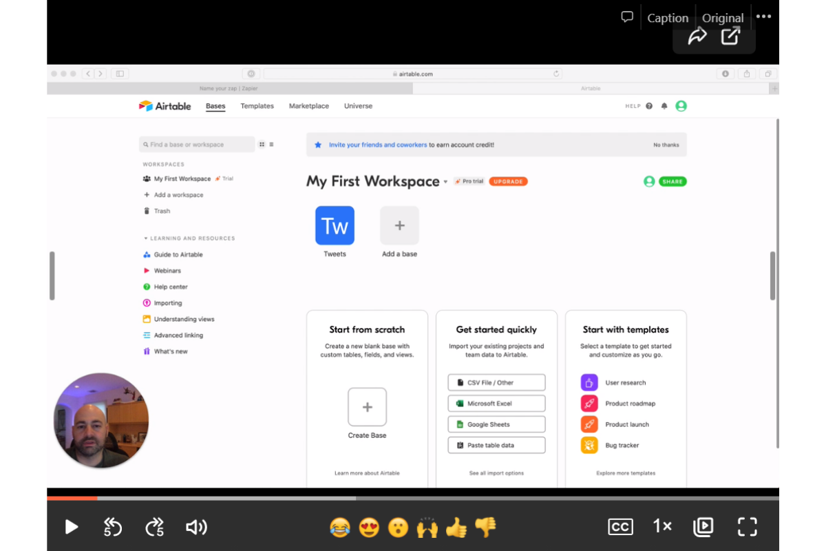826x551 pixels.
Task: Collapse the Learning and Resources section
Action: (189, 238)
